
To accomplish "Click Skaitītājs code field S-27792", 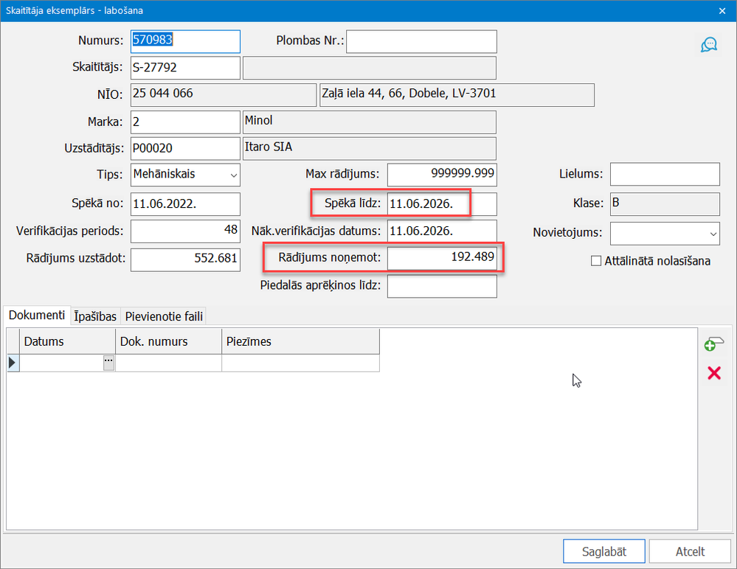I will click(x=185, y=68).
